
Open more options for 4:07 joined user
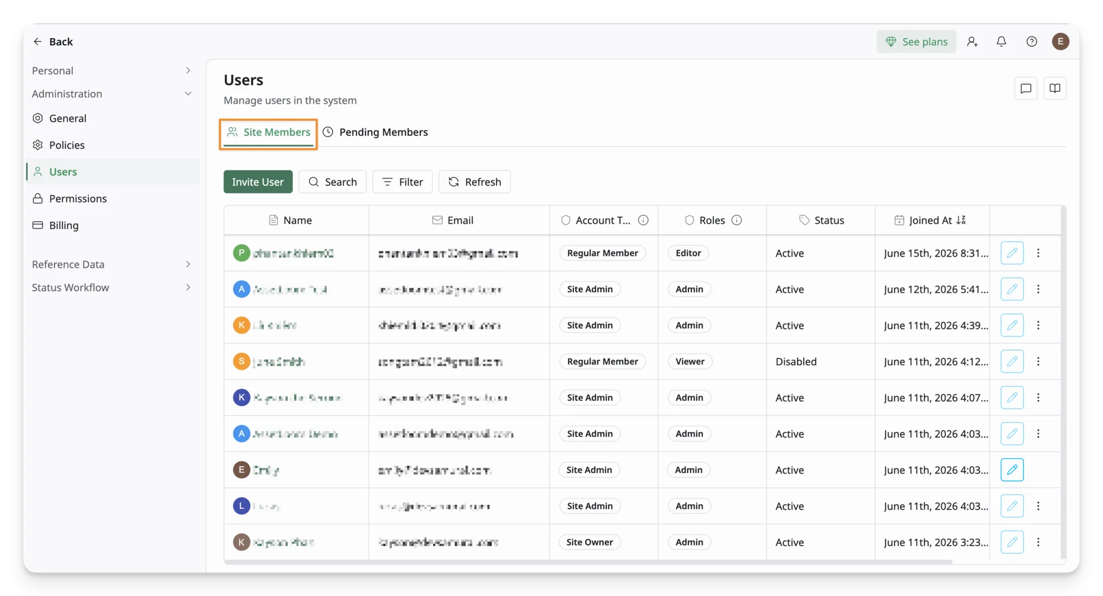pyautogui.click(x=1038, y=397)
